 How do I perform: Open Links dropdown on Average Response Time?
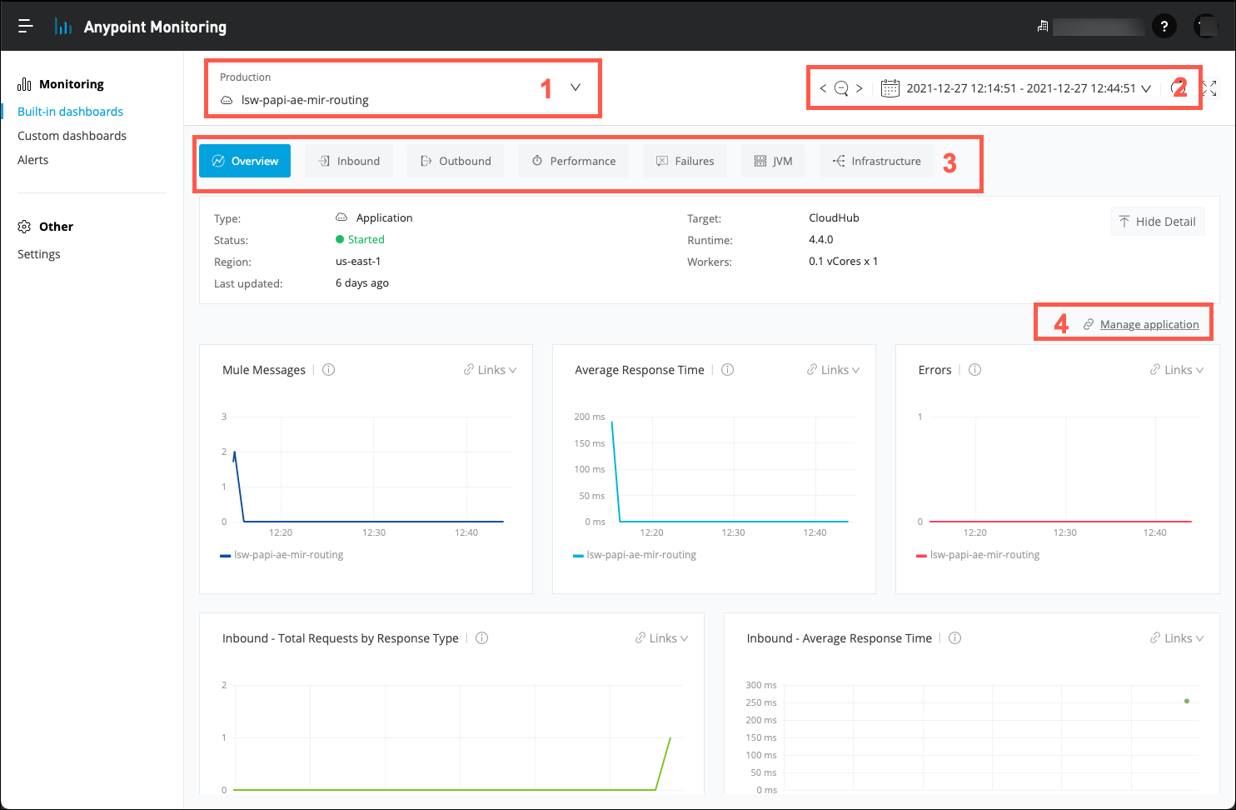[833, 370]
